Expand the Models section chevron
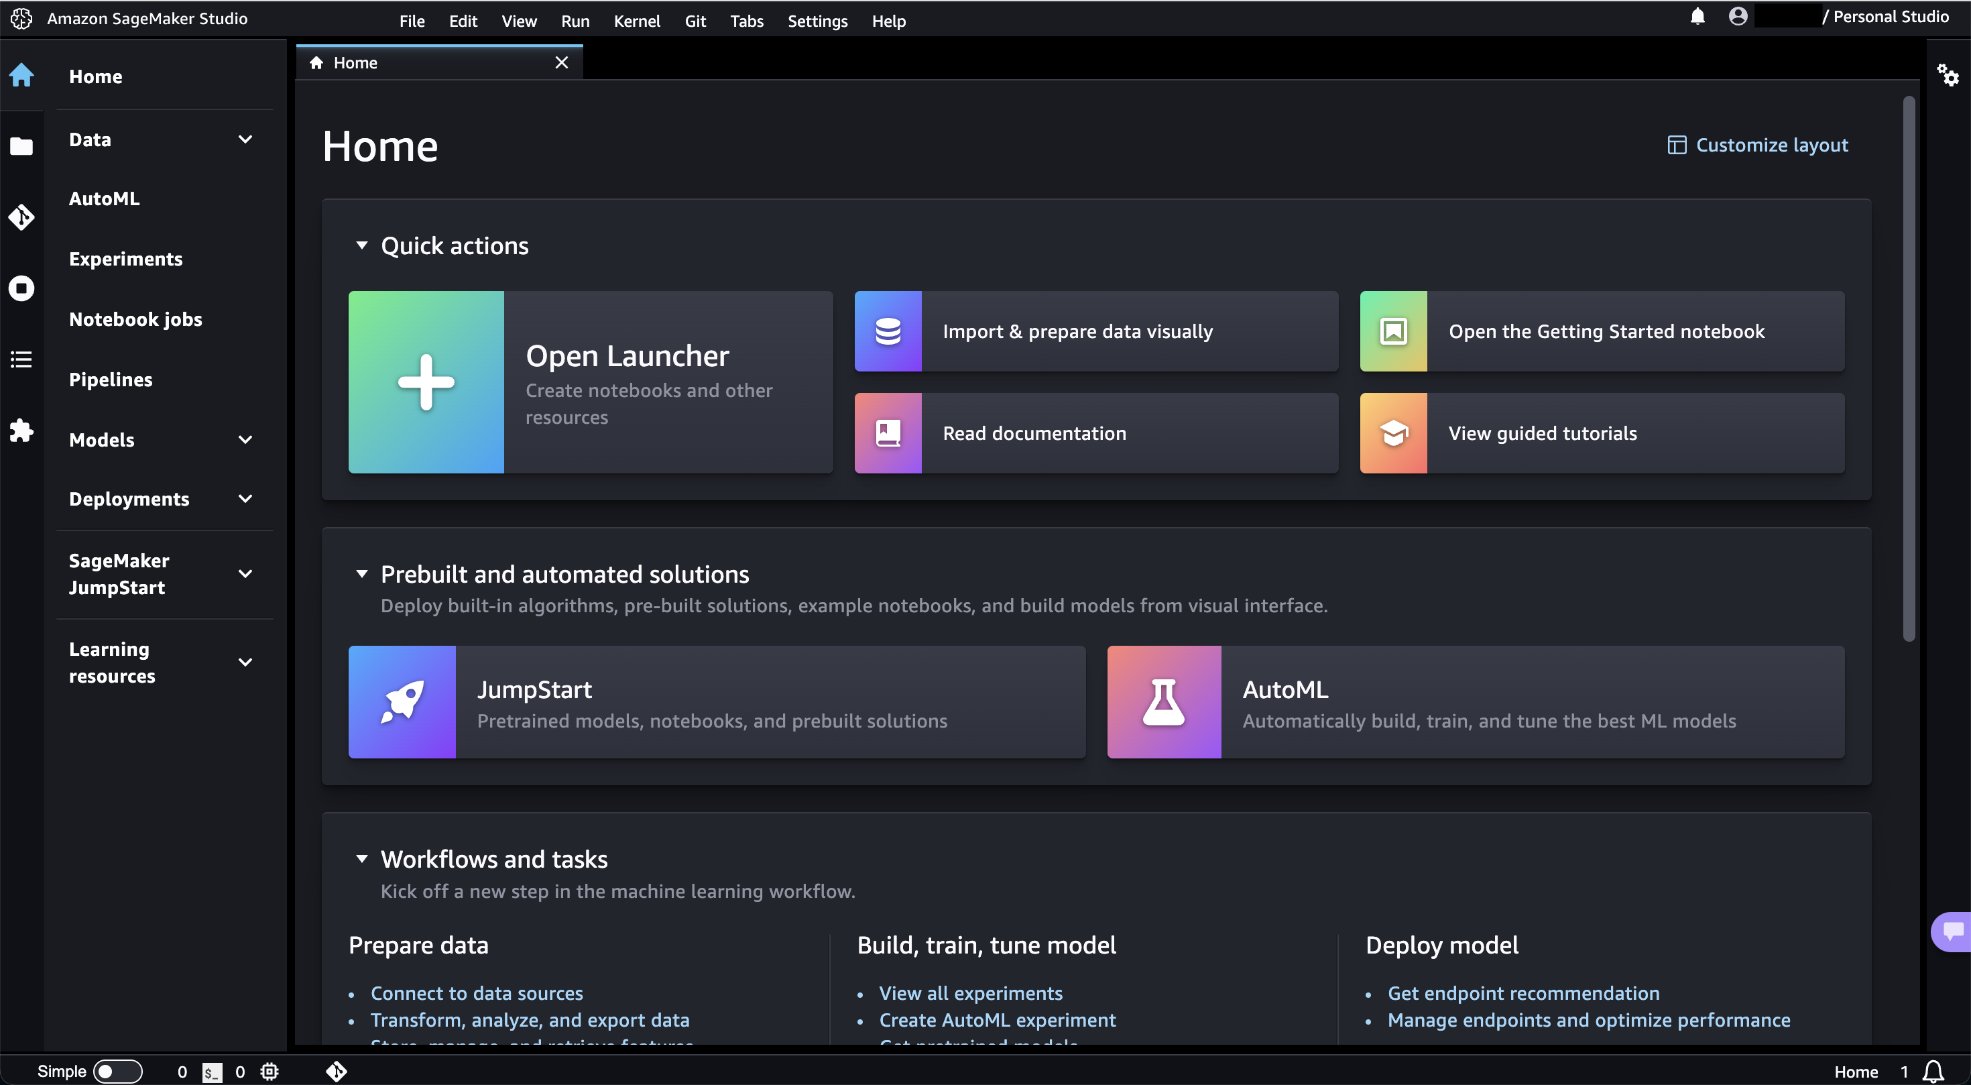This screenshot has width=1971, height=1085. [245, 439]
